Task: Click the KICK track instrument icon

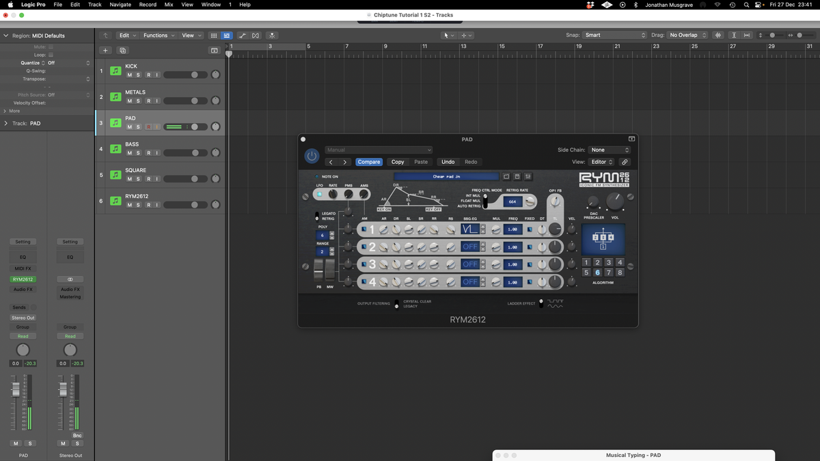Action: 115,71
